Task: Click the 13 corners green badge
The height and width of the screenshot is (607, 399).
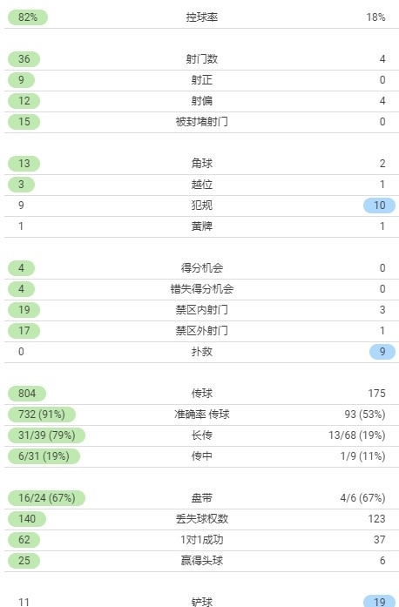Action: (x=24, y=164)
